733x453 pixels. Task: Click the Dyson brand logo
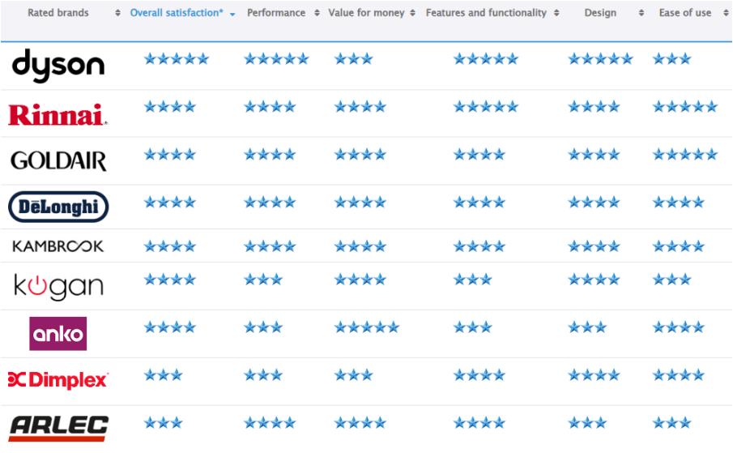(58, 66)
